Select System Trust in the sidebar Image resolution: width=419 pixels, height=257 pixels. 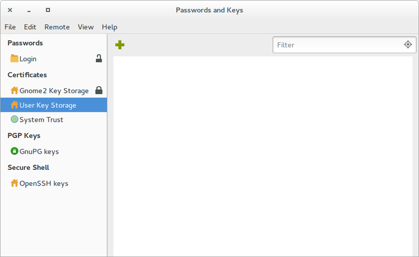(x=54, y=120)
